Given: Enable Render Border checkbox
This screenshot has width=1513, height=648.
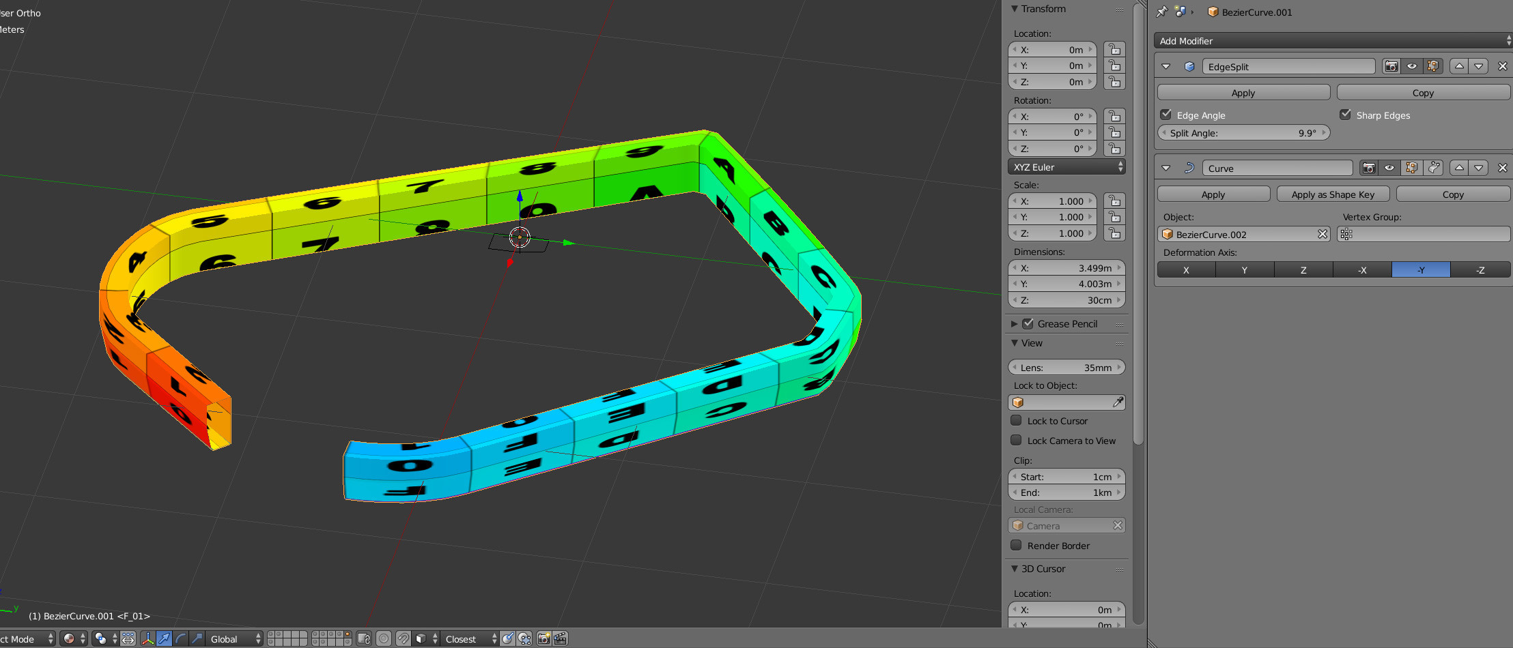Looking at the screenshot, I should click(x=1016, y=545).
